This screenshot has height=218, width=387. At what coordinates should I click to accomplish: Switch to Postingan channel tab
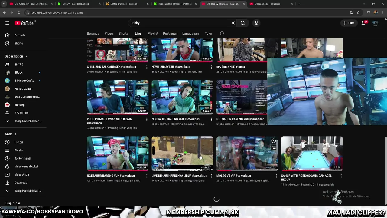click(x=170, y=34)
